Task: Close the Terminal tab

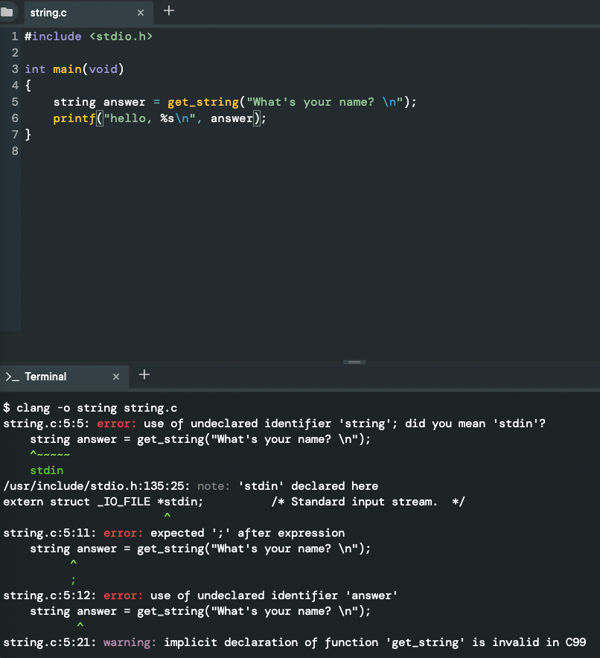Action: (x=116, y=377)
